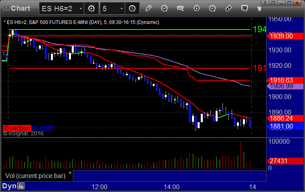Screen dimensions: 305x192
Task: Click the © eSignal, 2016 copyright text
Action: pos(23,133)
